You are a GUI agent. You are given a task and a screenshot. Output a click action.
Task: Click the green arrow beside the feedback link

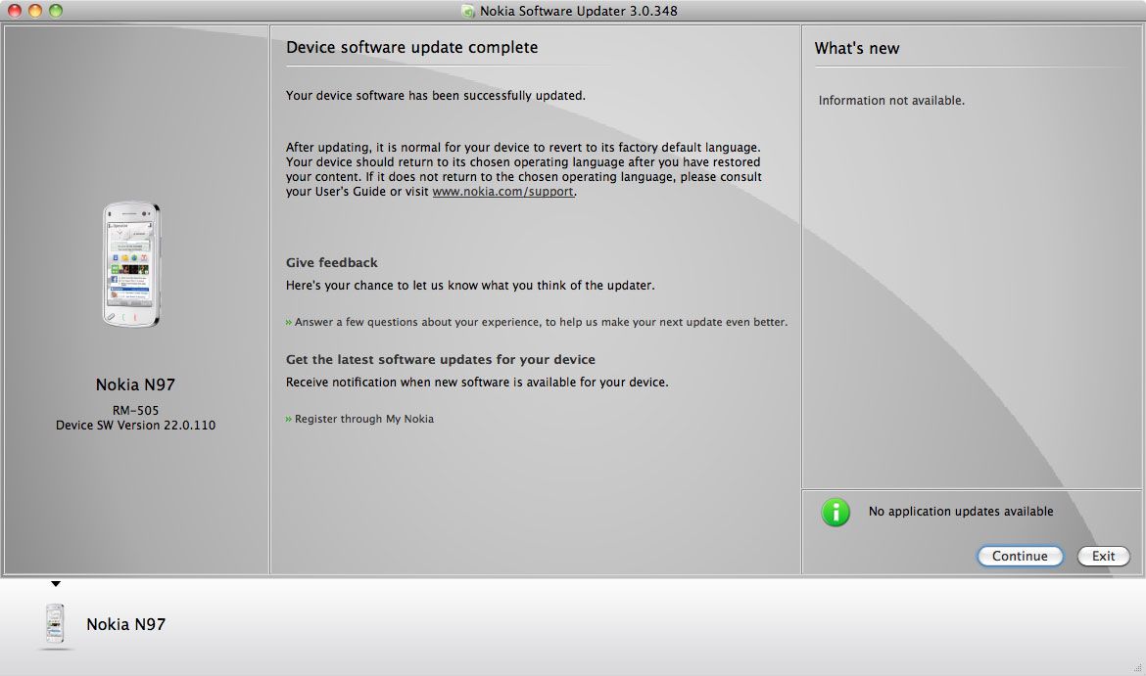click(289, 322)
